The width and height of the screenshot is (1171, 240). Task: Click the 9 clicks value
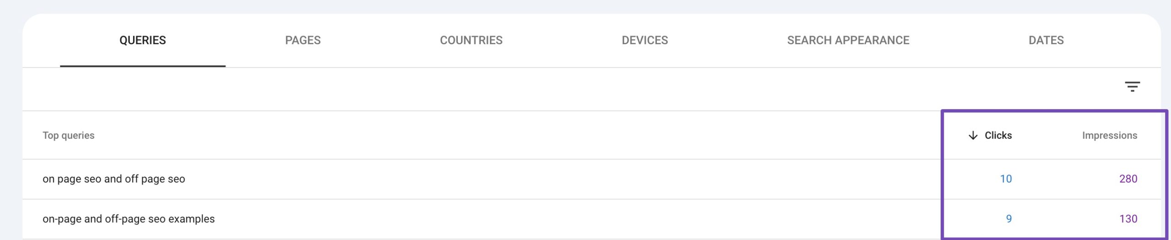click(1009, 219)
